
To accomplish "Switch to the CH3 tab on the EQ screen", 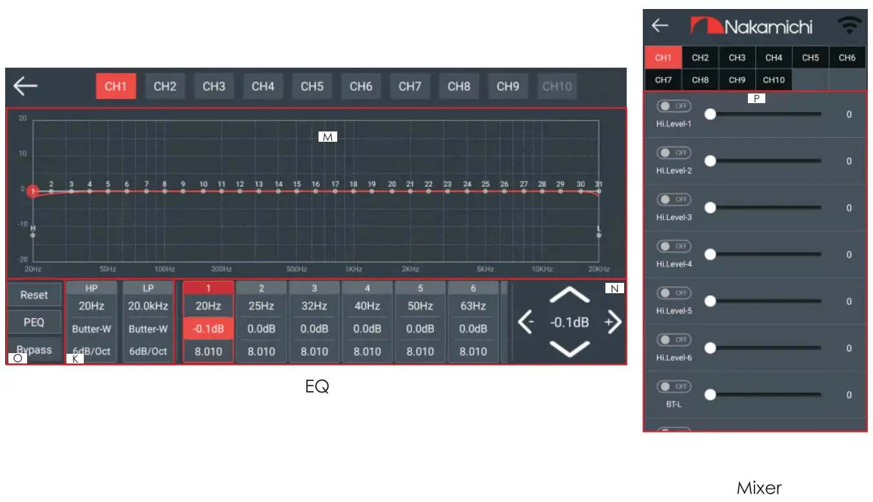I will (213, 86).
